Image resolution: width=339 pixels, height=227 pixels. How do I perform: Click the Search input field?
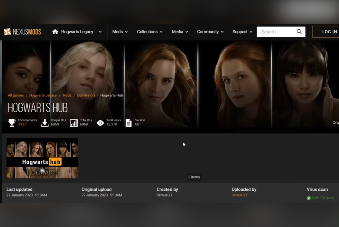(281, 32)
